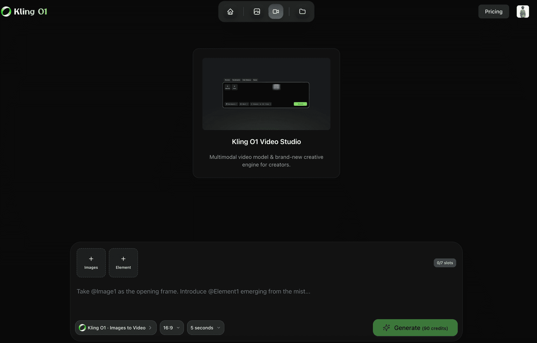Click the Kling O1 logo icon

6,11
